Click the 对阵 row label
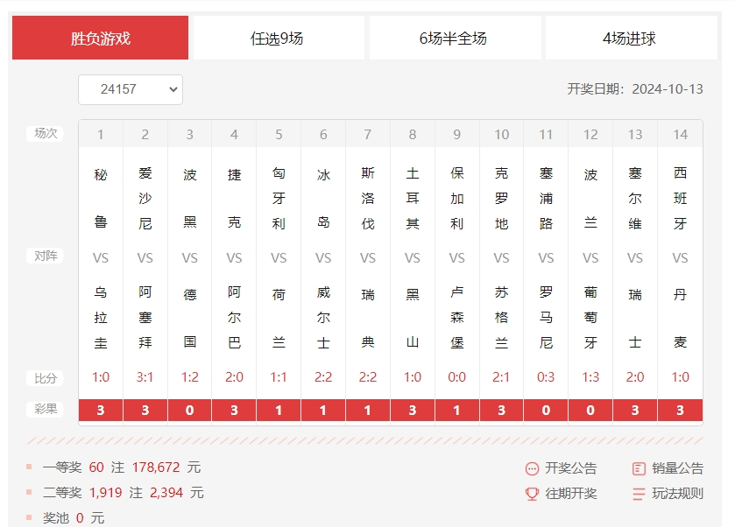Image resolution: width=735 pixels, height=527 pixels. pos(46,256)
